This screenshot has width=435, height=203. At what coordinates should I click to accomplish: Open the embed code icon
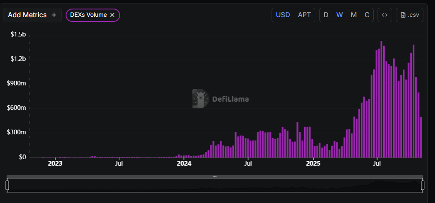coord(384,15)
